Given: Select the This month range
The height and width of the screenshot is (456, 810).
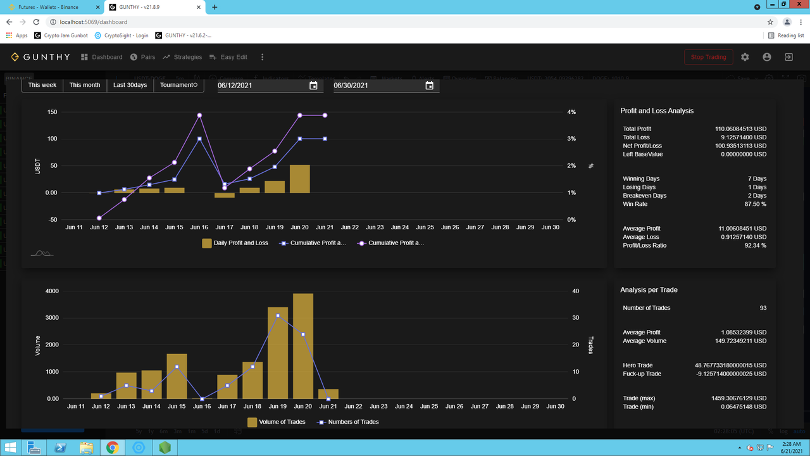Looking at the screenshot, I should coord(85,85).
